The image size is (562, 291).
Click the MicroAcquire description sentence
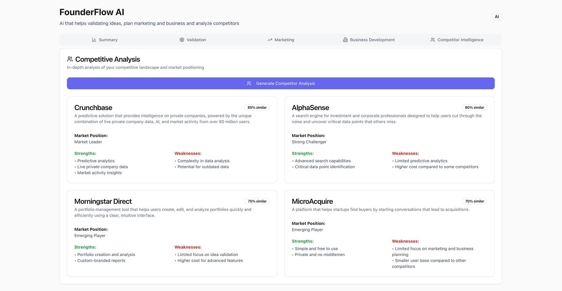point(381,209)
